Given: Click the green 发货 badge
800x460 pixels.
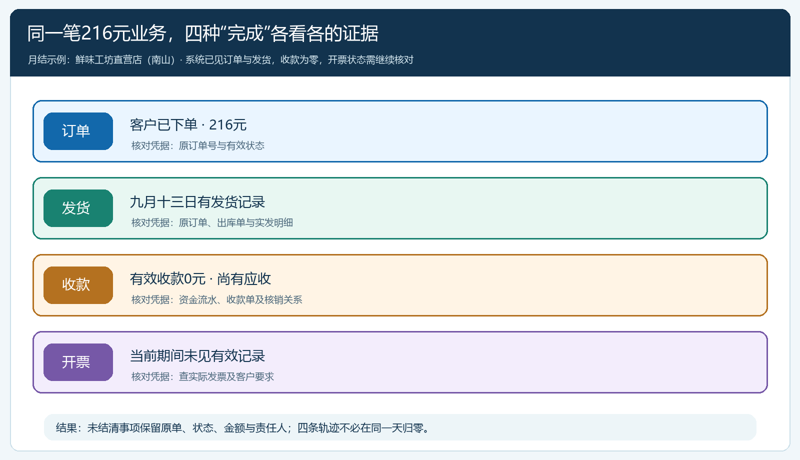Looking at the screenshot, I should tap(78, 208).
